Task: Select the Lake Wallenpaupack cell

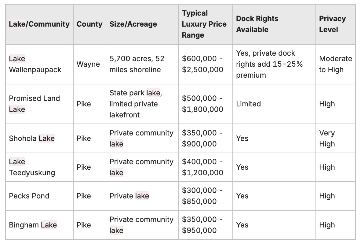Action: [x=35, y=64]
